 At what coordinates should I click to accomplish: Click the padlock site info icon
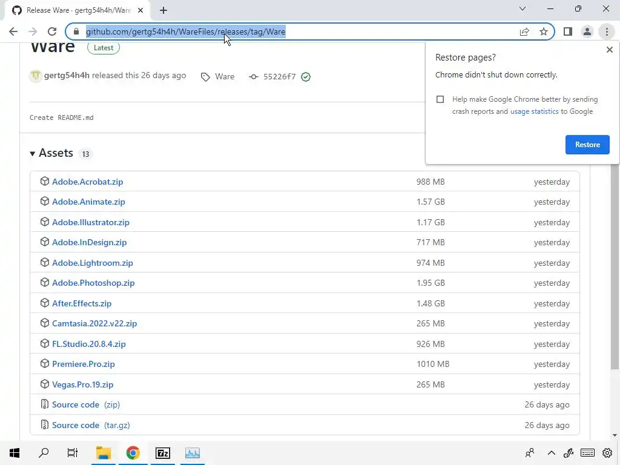[x=76, y=31]
